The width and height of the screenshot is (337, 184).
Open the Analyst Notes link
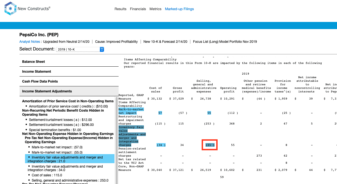(30, 42)
